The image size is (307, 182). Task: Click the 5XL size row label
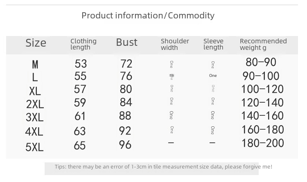[x=34, y=147]
